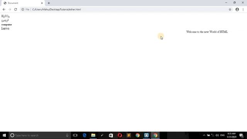Open a new tab with plus button
Image resolution: width=247 pixels, height=139 pixels.
[x=49, y=3]
